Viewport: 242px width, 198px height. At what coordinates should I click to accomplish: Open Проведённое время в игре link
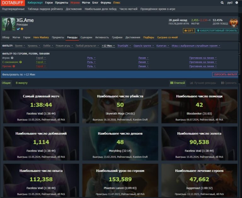pos(158,9)
